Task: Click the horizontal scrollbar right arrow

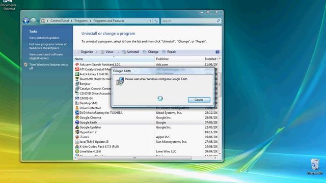Action: (215, 158)
